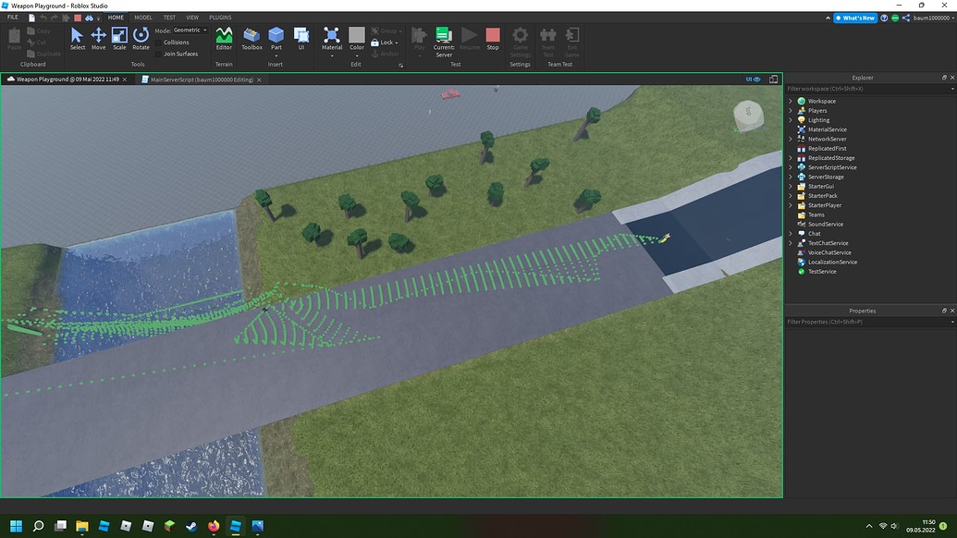Click the What's New banner
957x538 pixels.
tap(857, 17)
